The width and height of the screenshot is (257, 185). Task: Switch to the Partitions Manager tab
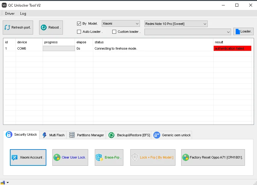pos(86,135)
